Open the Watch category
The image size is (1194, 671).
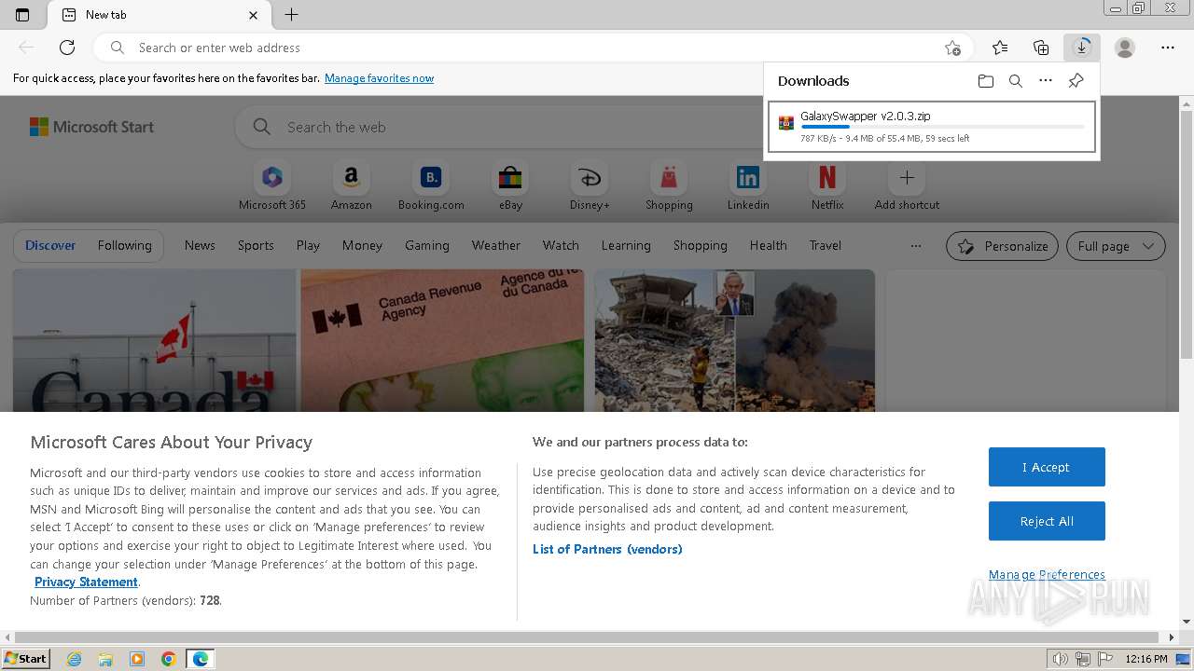(x=561, y=245)
